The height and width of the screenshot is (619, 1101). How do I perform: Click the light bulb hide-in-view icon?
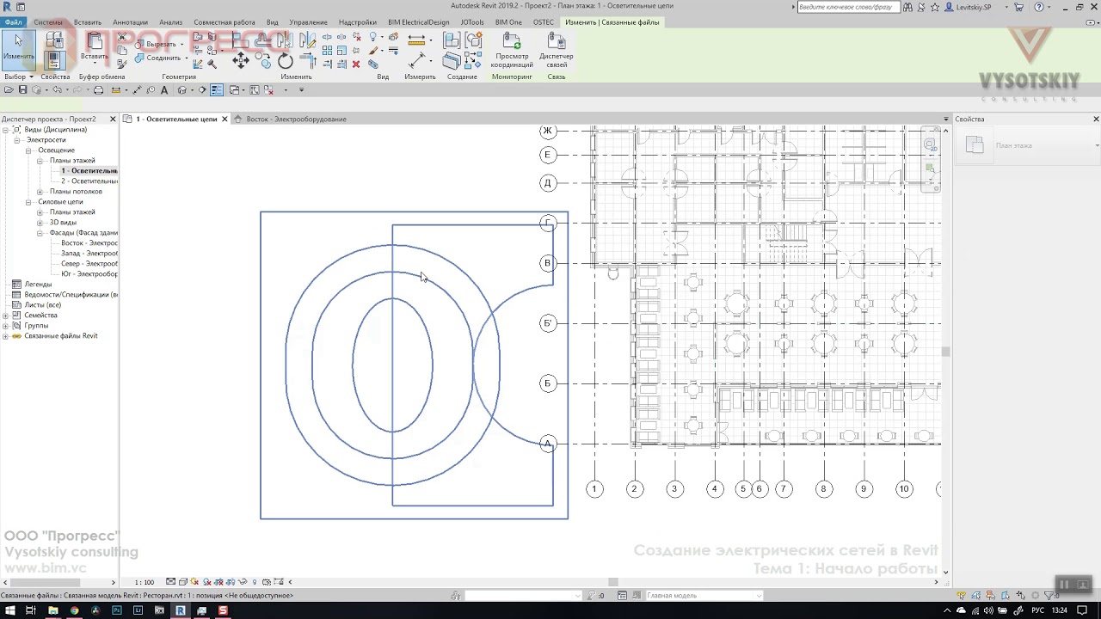pyautogui.click(x=373, y=38)
